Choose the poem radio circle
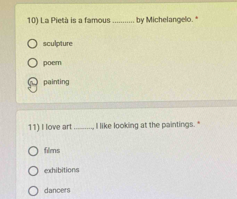 coord(32,63)
